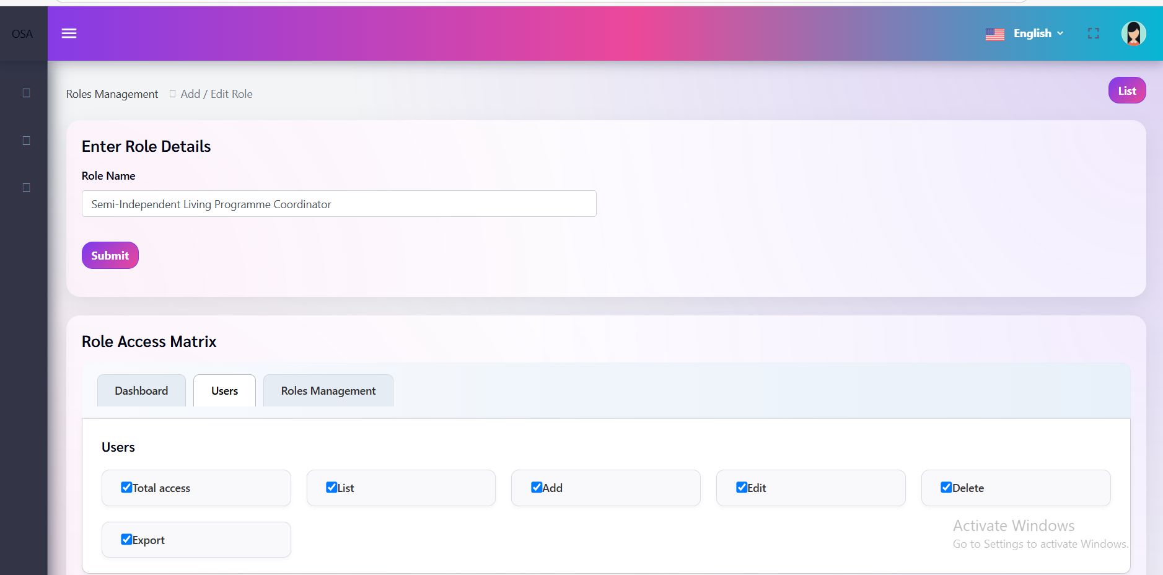Viewport: 1163px width, 575px height.
Task: Click the middle sidebar navigation icon
Action: tap(26, 141)
